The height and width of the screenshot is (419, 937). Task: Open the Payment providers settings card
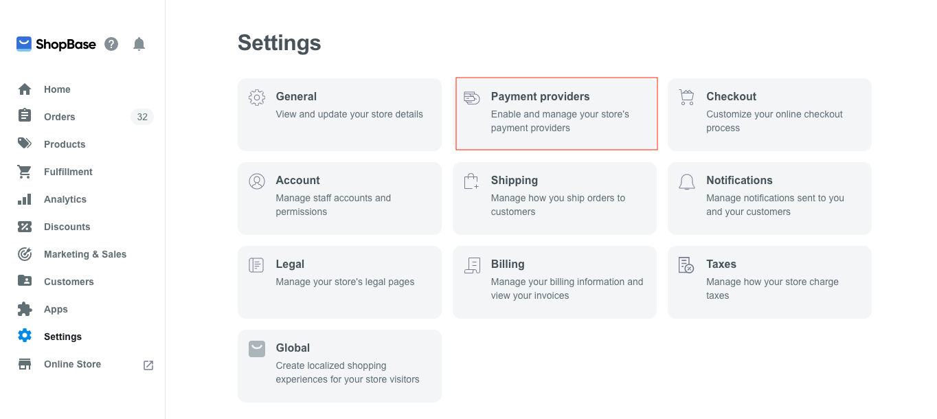(x=556, y=113)
